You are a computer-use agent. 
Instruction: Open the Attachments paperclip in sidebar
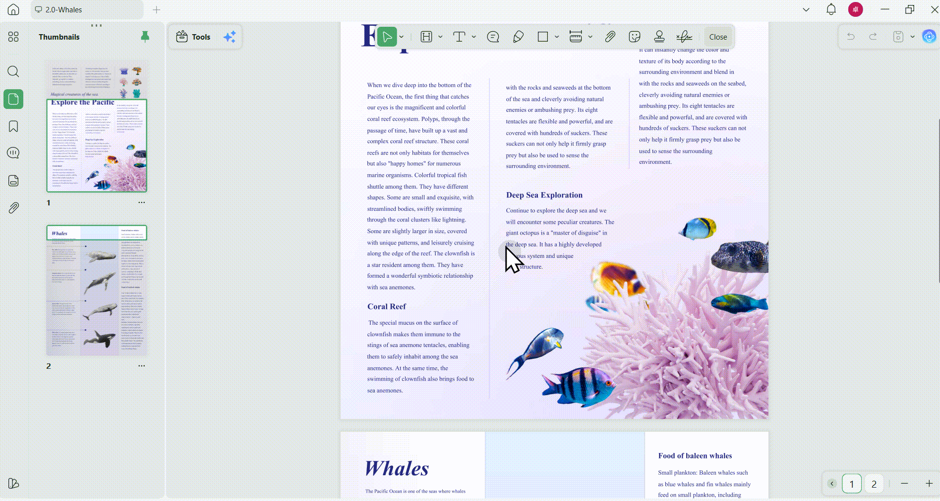(x=13, y=208)
